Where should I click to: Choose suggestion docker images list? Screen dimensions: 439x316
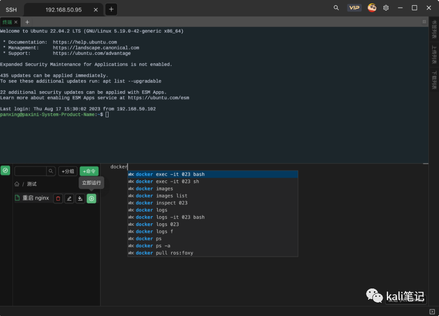point(213,196)
